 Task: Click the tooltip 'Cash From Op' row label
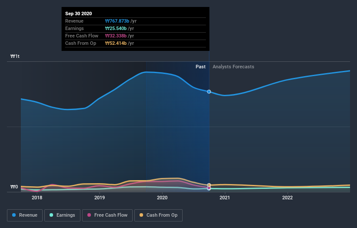[80, 43]
